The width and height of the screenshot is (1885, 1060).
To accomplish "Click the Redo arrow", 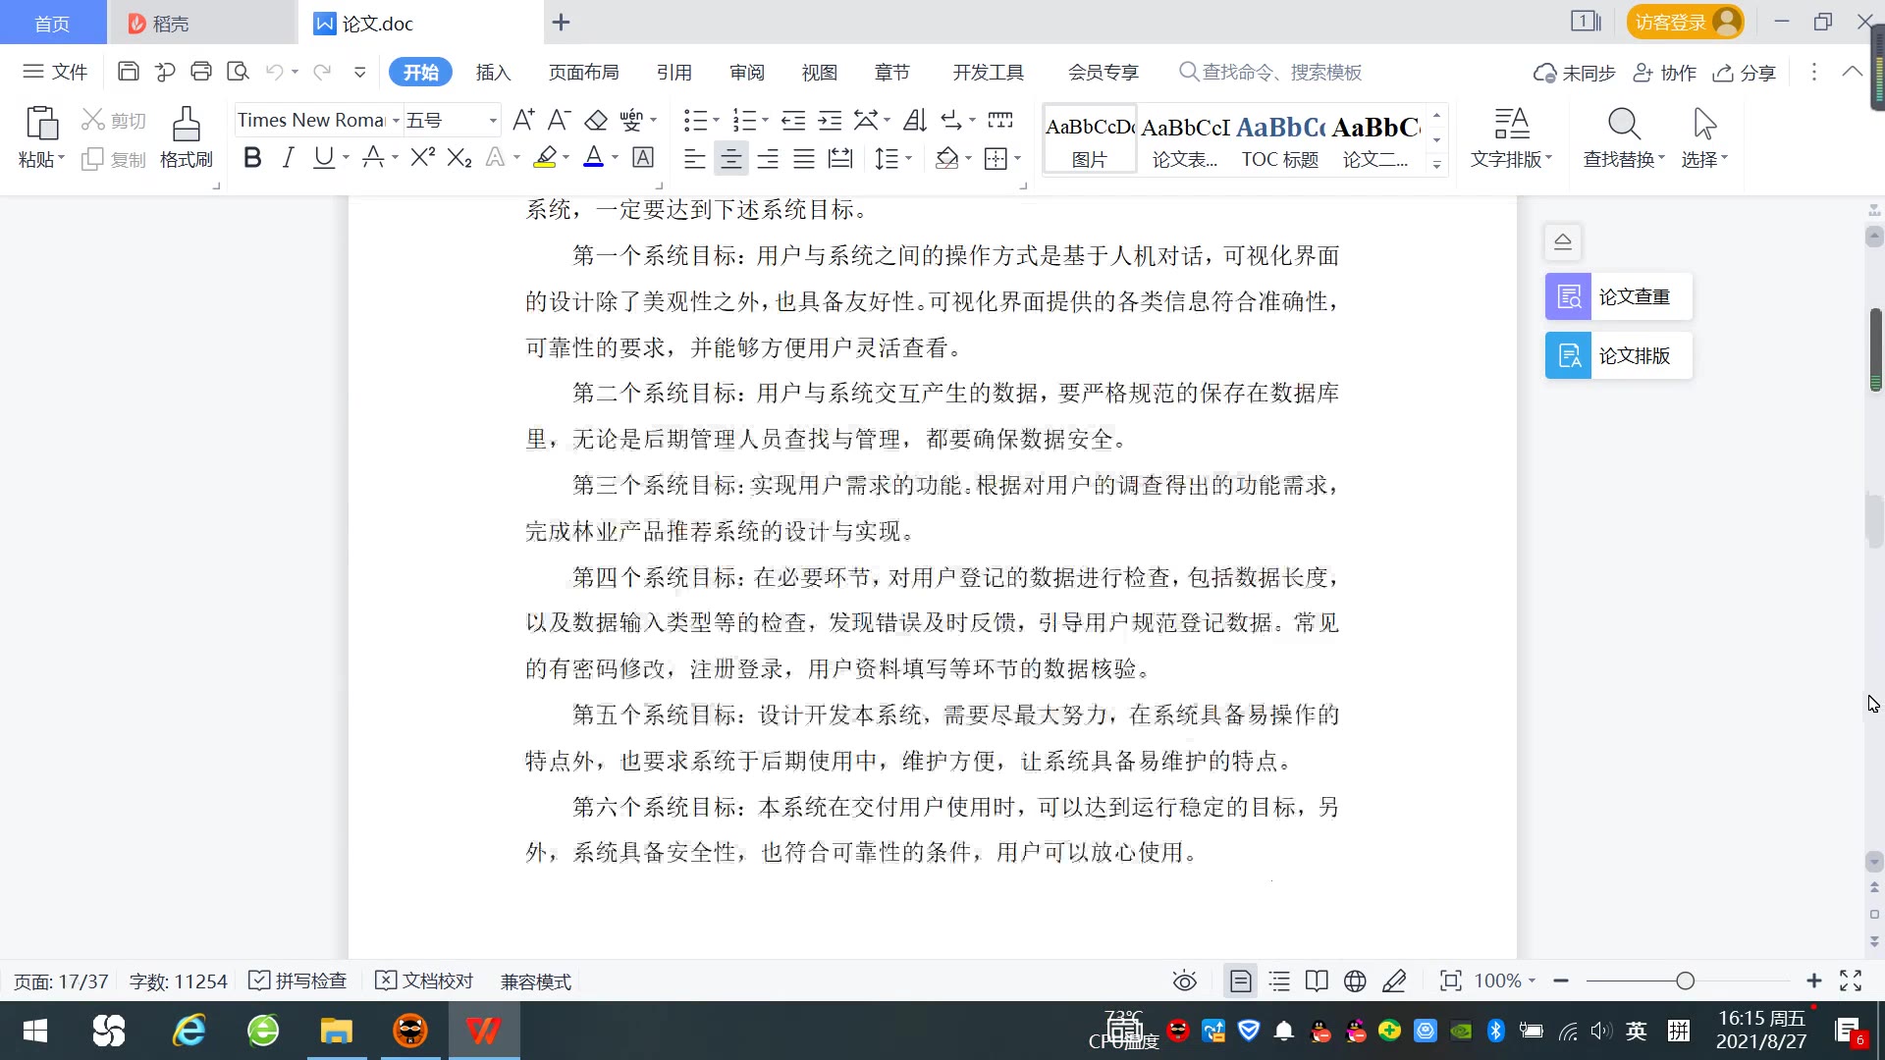I will coord(321,72).
